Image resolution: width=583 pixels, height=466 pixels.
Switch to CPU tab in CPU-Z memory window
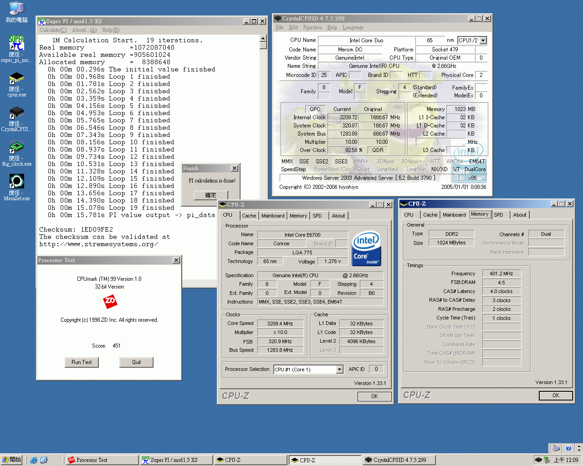[409, 215]
